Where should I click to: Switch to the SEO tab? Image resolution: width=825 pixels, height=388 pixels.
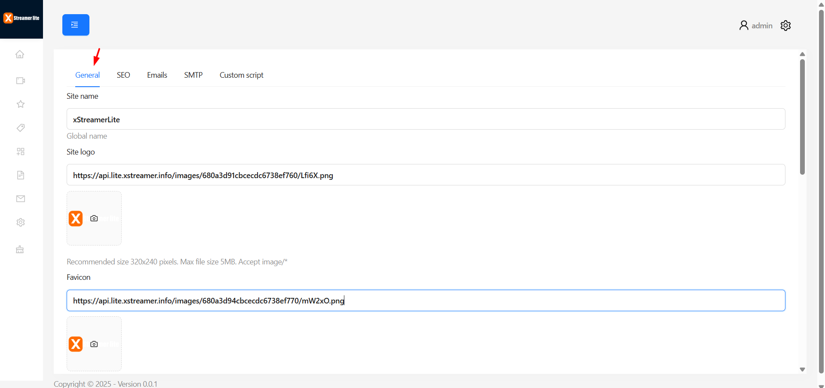(123, 75)
